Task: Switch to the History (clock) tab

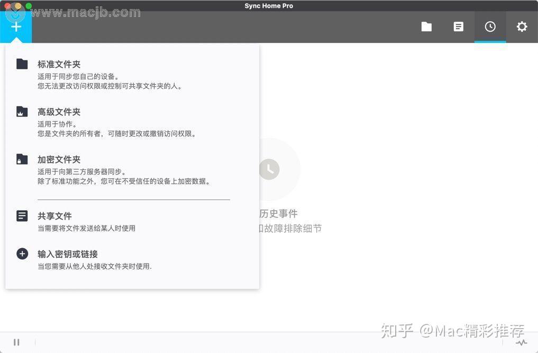Action: (490, 26)
